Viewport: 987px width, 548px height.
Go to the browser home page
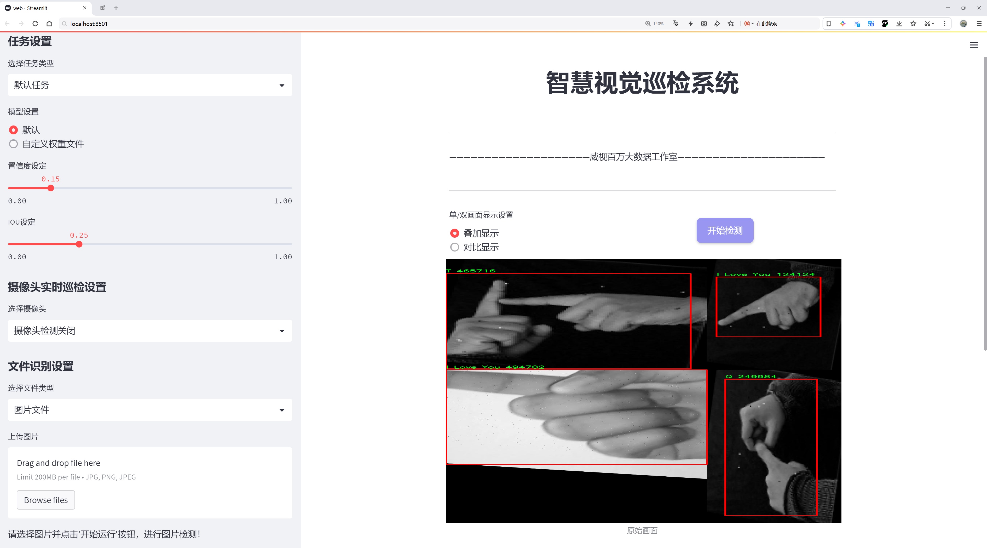pos(49,24)
